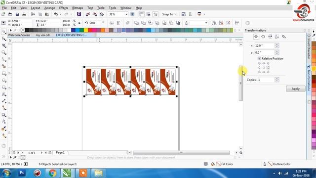Screen dimensions: 316x178
Task: Pick the black color swatch
Action: coord(27,30)
